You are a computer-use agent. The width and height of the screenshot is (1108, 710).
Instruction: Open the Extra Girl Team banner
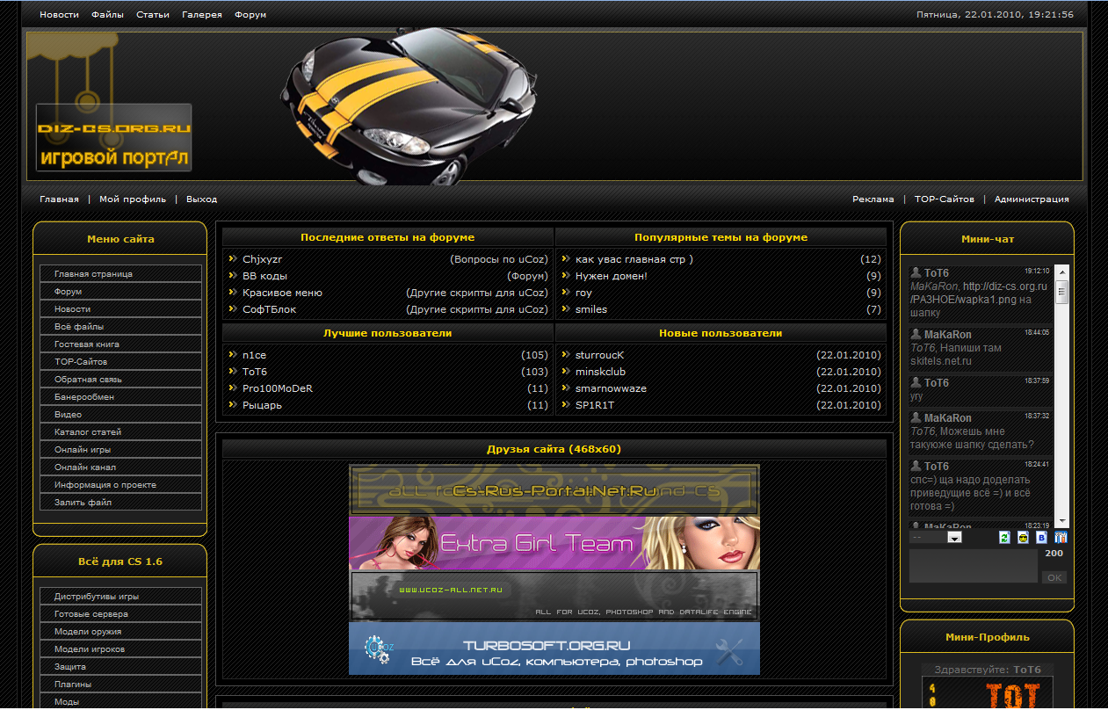click(x=554, y=543)
